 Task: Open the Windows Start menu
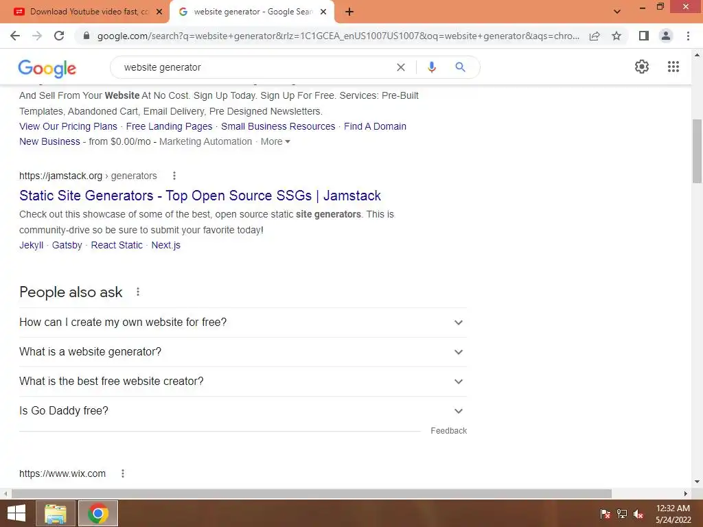point(16,513)
